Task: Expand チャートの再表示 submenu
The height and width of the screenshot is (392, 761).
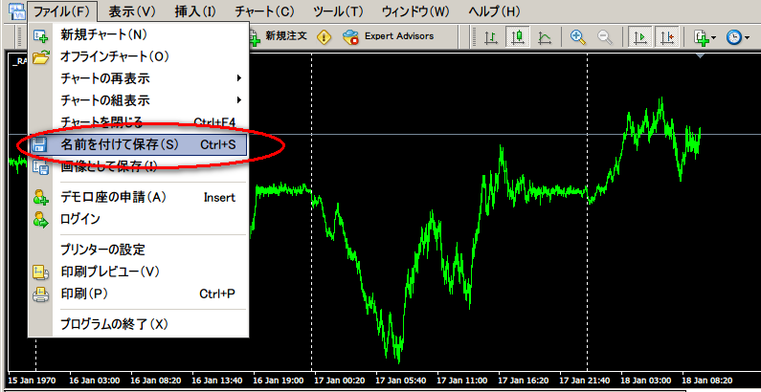Action: 138,78
